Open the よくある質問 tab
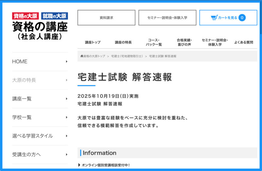This screenshot has height=171, width=262. (243, 42)
